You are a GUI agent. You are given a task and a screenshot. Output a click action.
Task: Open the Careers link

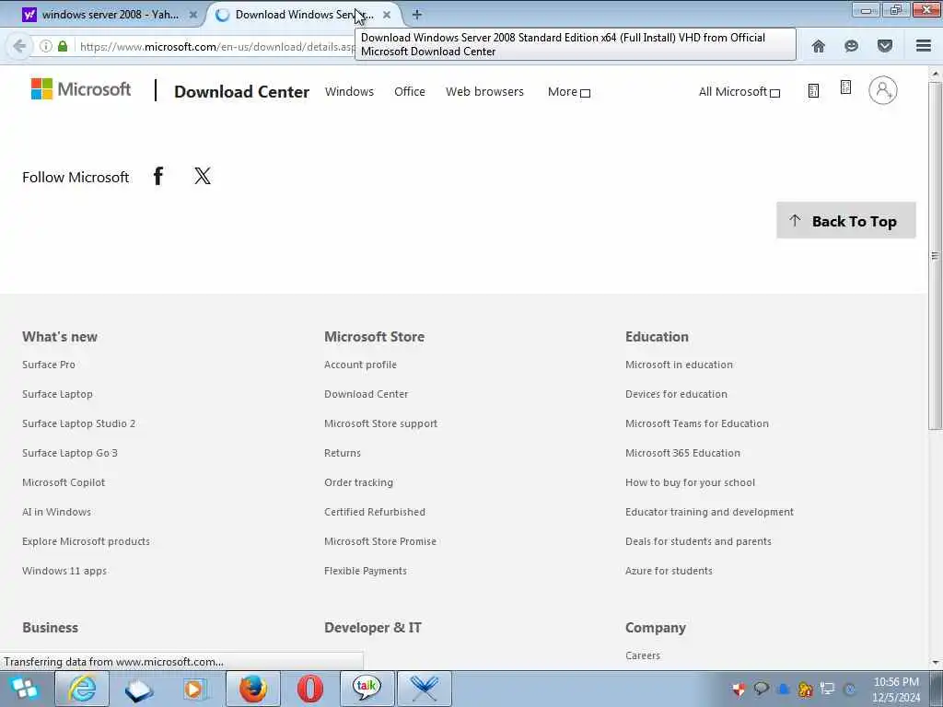(x=643, y=655)
